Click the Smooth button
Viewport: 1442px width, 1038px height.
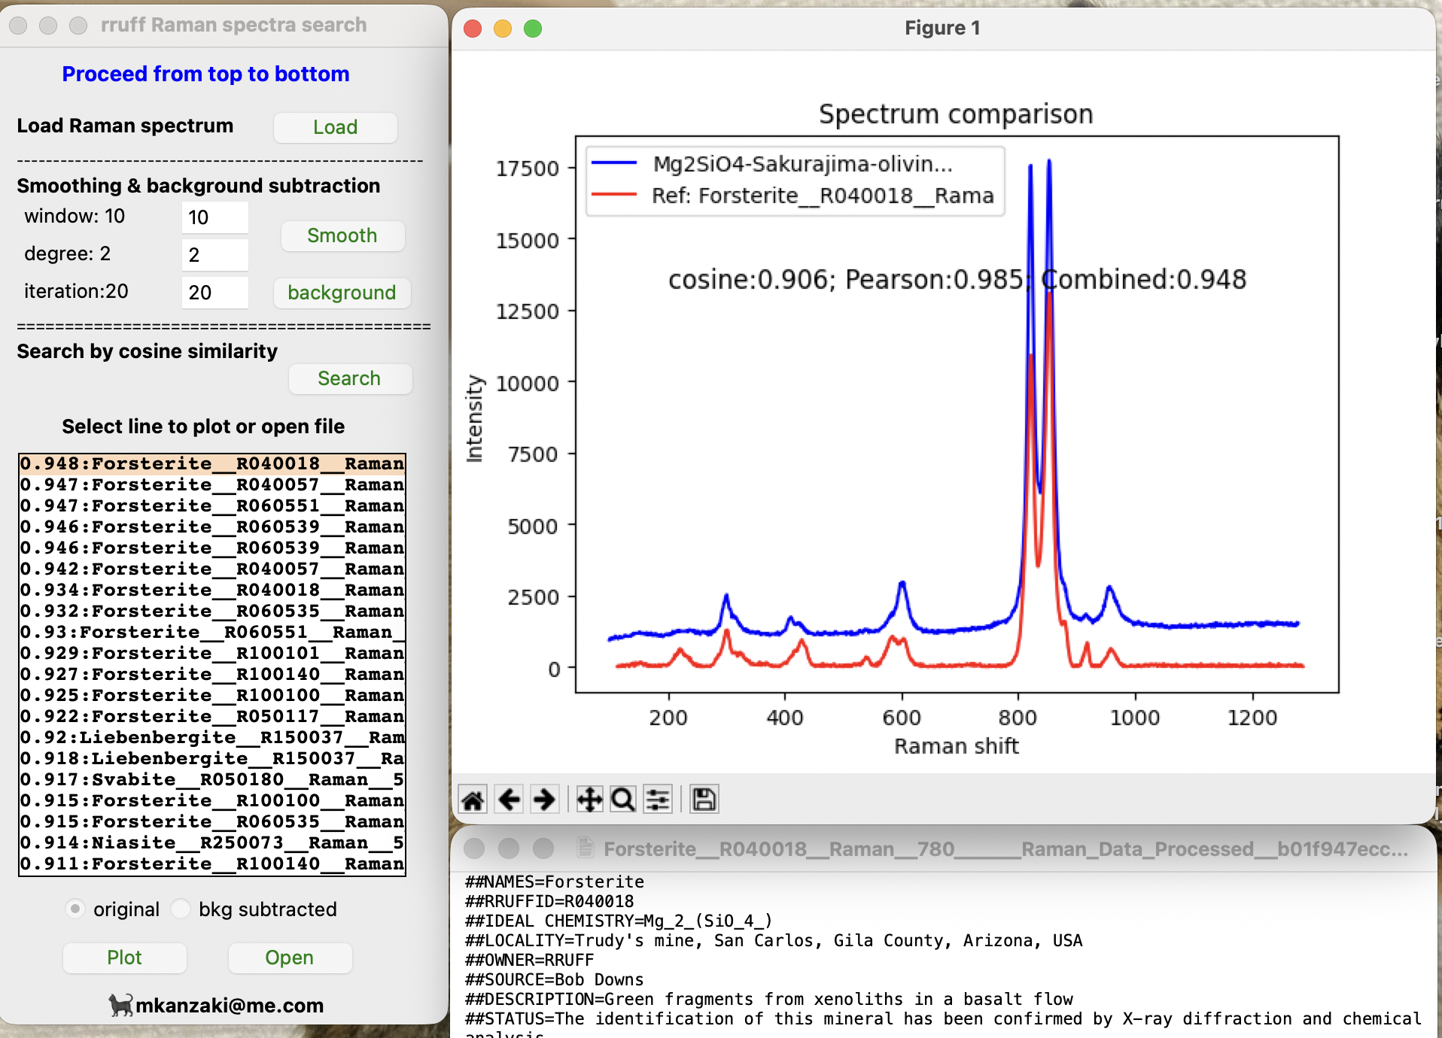[x=342, y=235]
